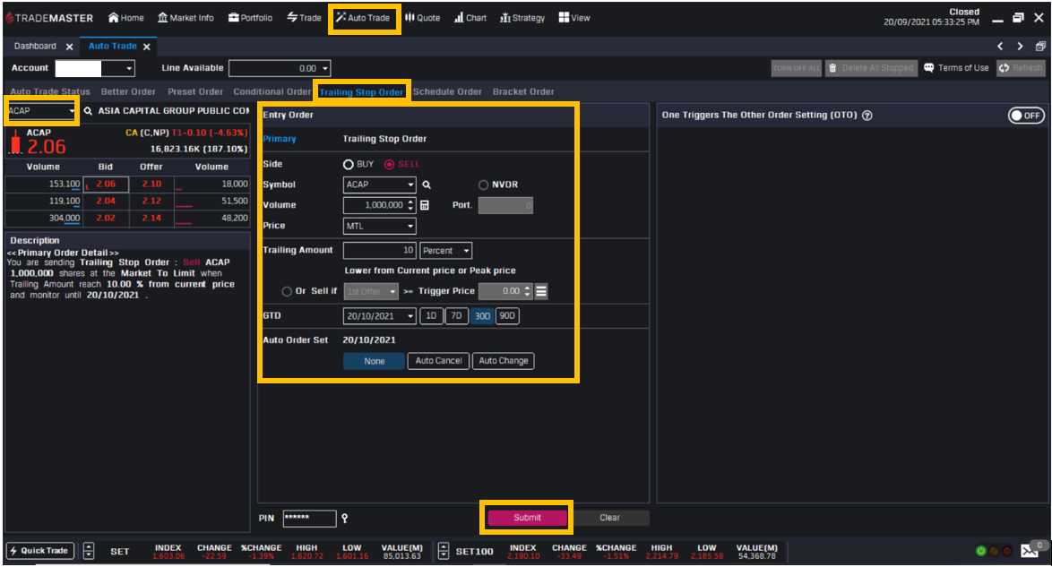Open the Chart menu
This screenshot has height=567, width=1052.
470,18
